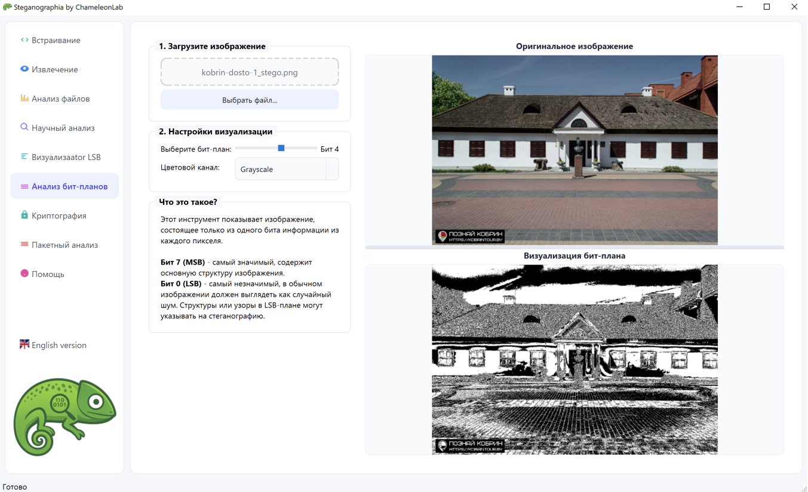Click the Выбрать файл... button

tap(250, 100)
